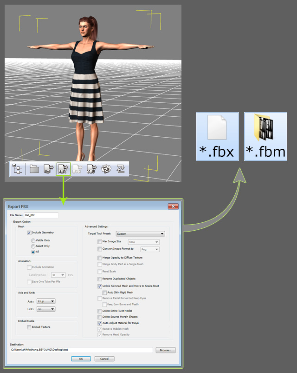Click the Browse... button

[x=166, y=350]
